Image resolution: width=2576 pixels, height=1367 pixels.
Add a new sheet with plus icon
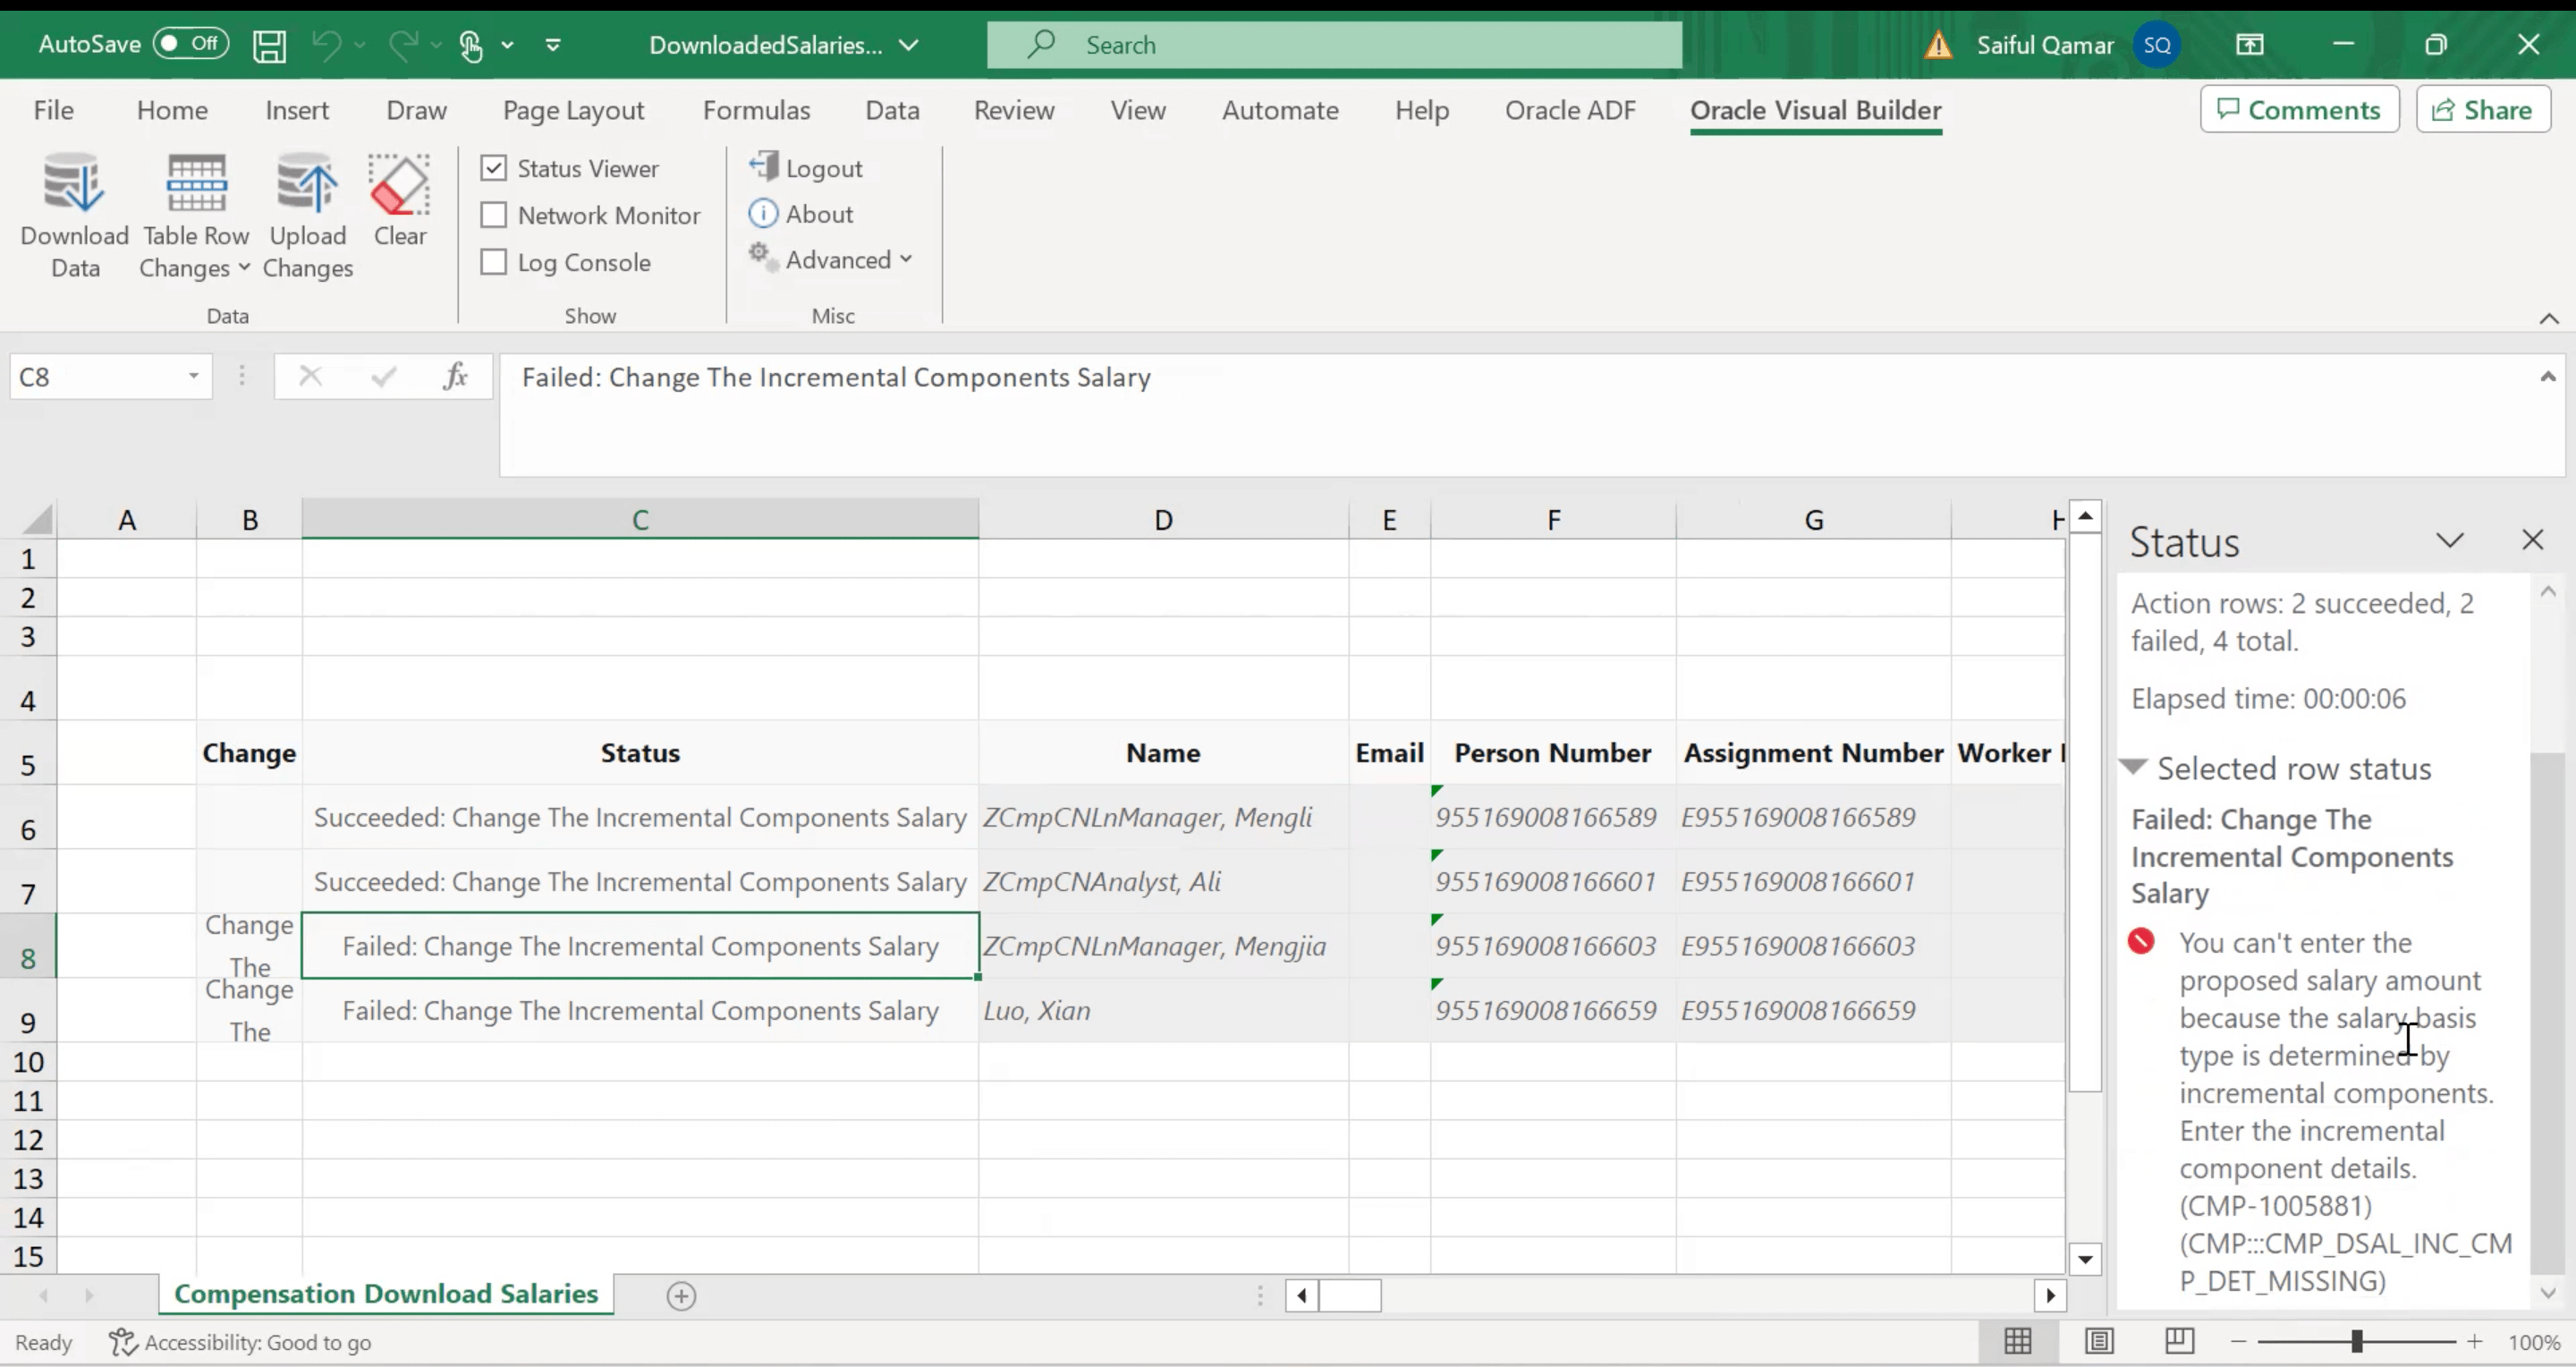681,1296
